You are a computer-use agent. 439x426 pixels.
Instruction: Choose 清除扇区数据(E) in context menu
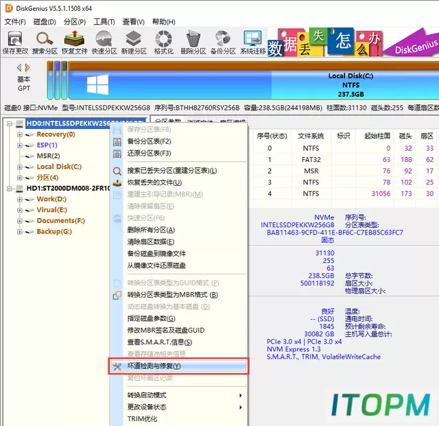click(151, 242)
